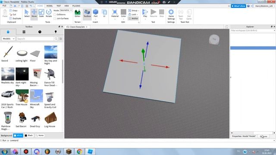Switch to the VIEW ribbon tab
Screen dimensions: 276x155
click(x=66, y=6)
